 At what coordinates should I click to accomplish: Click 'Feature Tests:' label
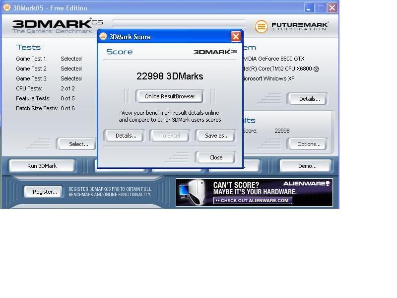33,98
